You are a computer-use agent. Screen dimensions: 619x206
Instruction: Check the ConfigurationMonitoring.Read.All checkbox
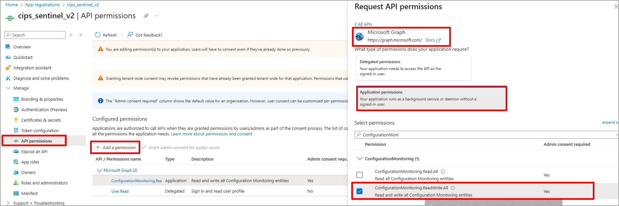(x=359, y=175)
